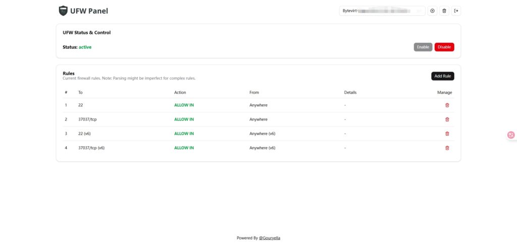The height and width of the screenshot is (245, 517).
Task: Click the Manage column header
Action: click(444, 92)
